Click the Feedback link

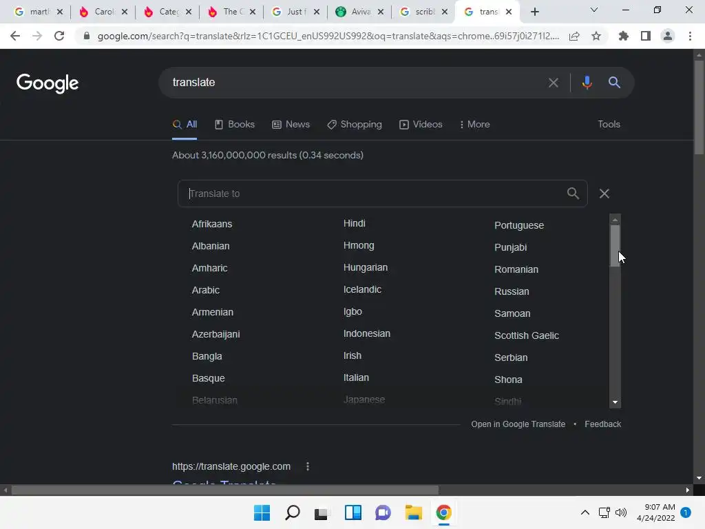point(602,424)
